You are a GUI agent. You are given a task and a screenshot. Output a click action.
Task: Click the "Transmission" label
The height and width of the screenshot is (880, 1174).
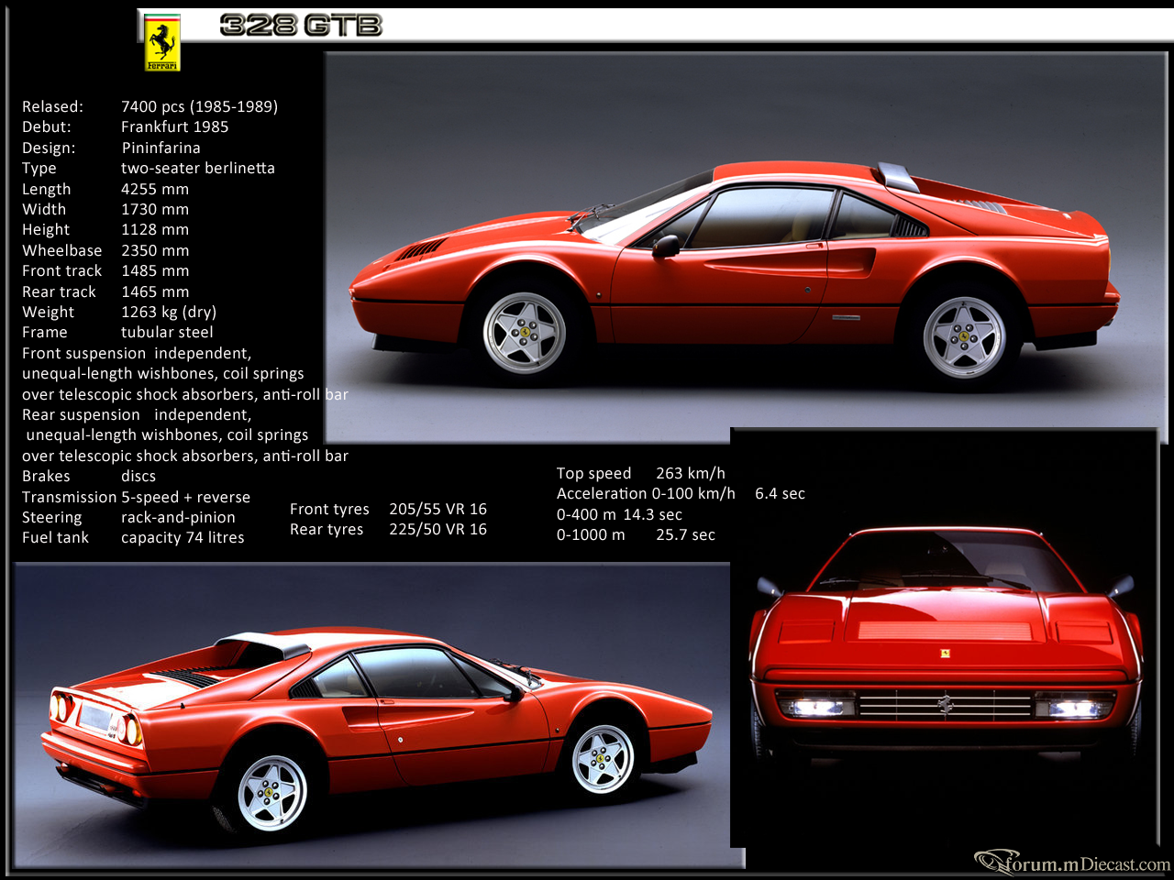tap(70, 497)
